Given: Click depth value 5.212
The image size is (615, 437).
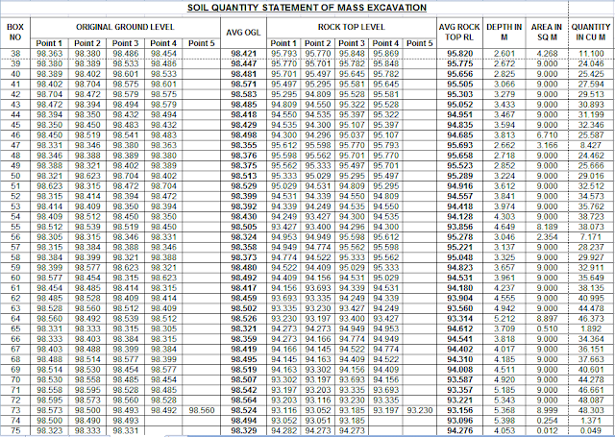Looking at the screenshot, I should point(504,319).
